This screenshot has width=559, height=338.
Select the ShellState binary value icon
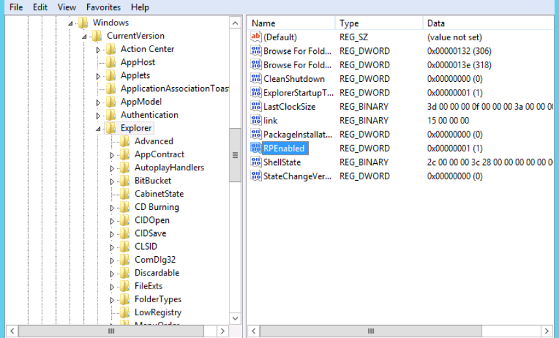click(255, 162)
